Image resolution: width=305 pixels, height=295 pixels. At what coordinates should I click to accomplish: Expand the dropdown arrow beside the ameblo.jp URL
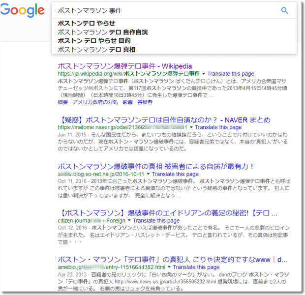tap(169, 267)
